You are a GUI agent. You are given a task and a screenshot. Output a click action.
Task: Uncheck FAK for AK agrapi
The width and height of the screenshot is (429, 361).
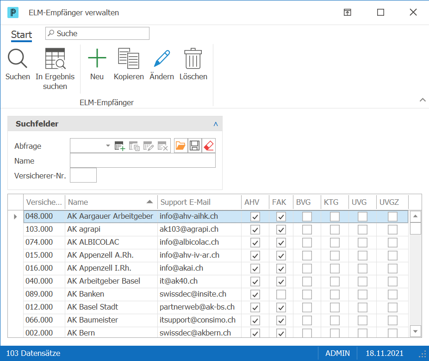[281, 229]
